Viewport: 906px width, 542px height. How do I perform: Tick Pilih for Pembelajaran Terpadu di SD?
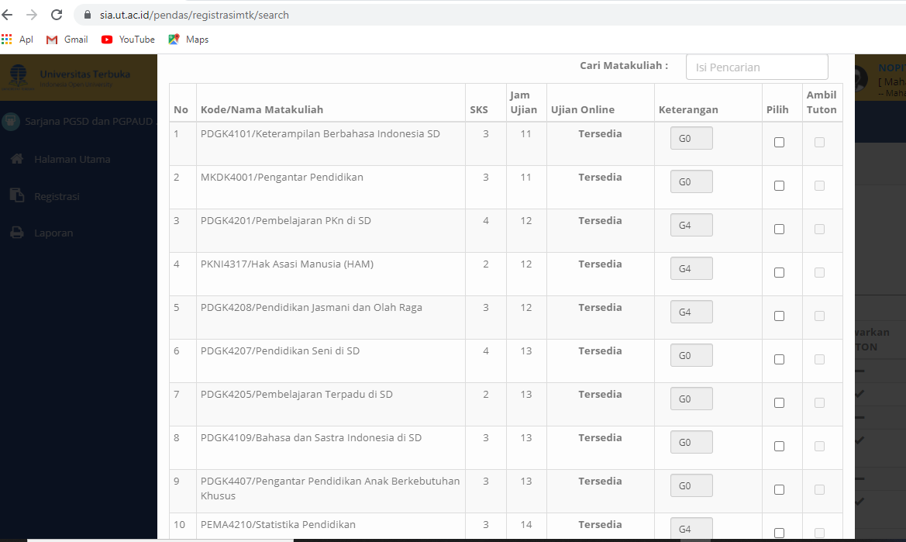tap(779, 402)
